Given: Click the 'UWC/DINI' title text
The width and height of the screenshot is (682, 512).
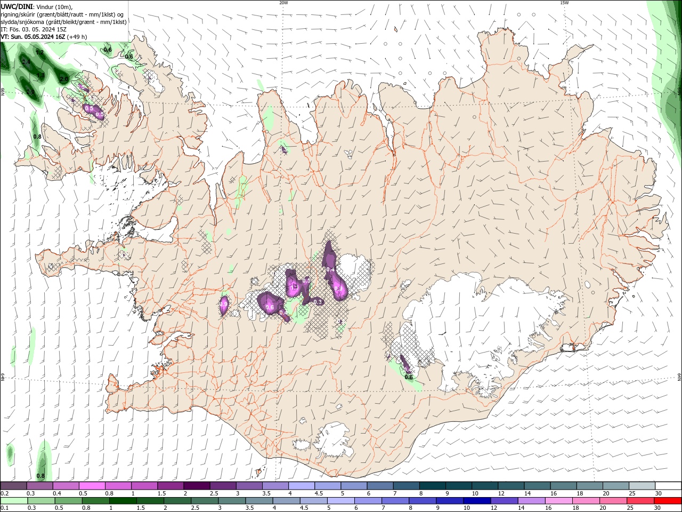Looking at the screenshot, I should 17,6.
